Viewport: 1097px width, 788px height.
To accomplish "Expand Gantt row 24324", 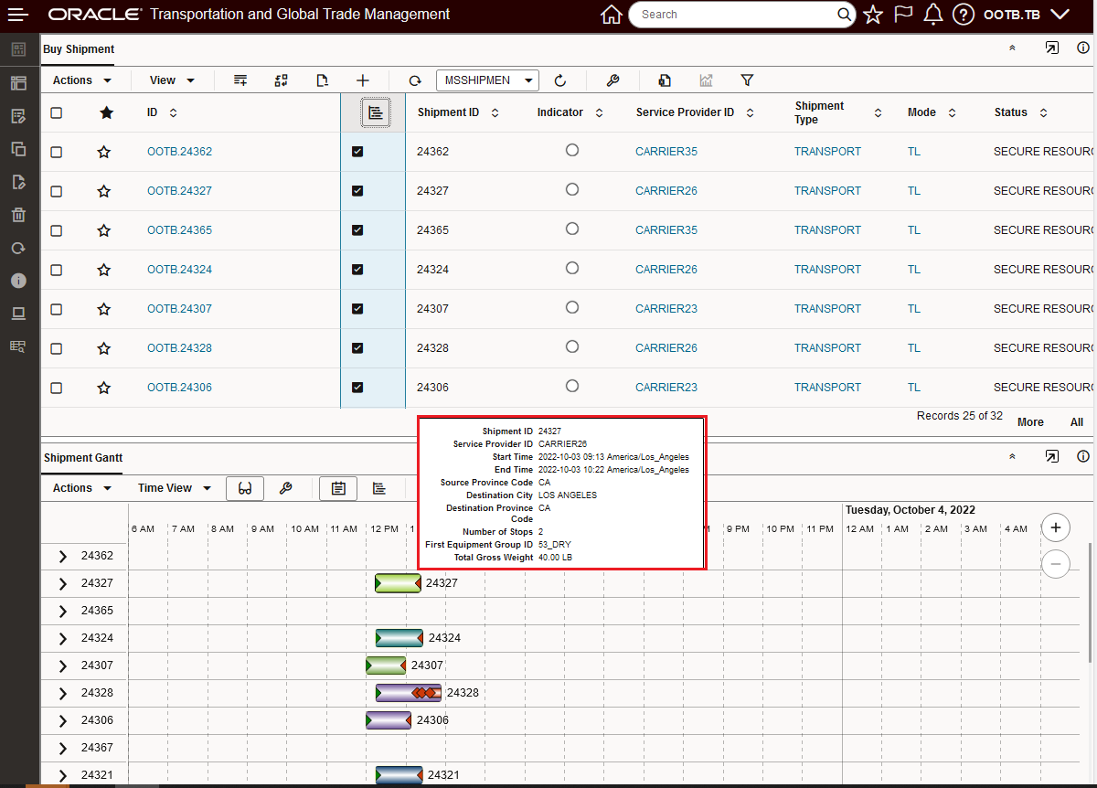I will click(63, 638).
